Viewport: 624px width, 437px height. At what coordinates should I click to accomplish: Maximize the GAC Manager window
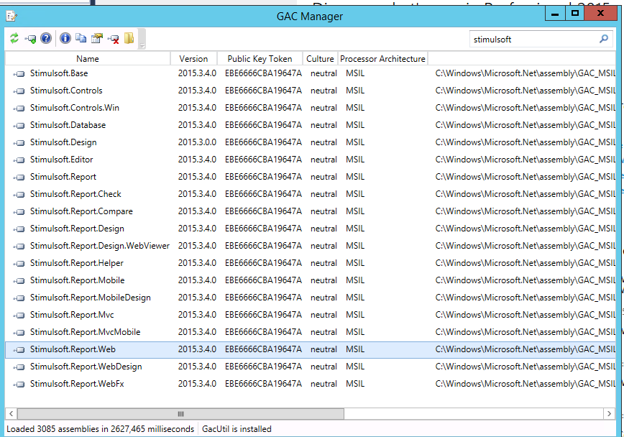click(x=574, y=14)
